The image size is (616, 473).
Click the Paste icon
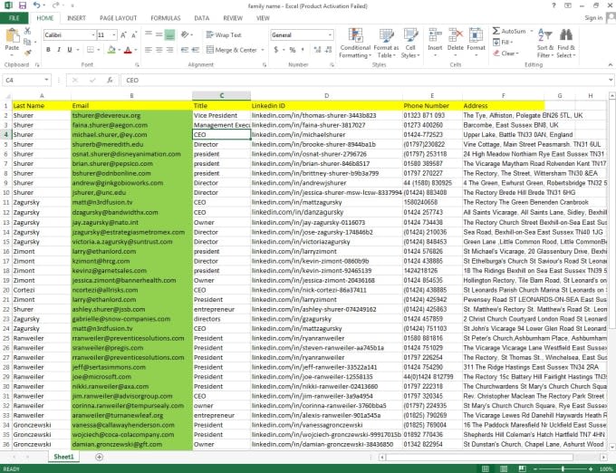click(12, 36)
